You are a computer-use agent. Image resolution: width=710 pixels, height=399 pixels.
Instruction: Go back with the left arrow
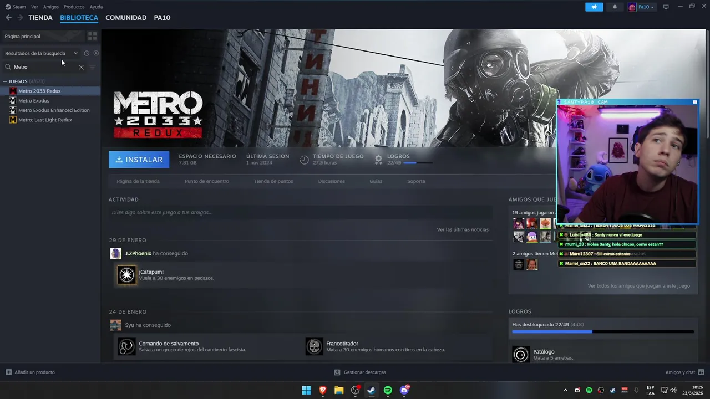(8, 18)
